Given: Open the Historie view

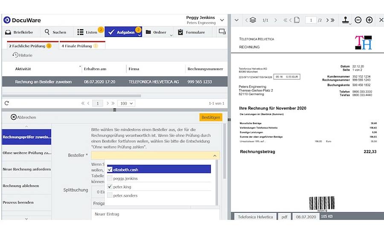Looking at the screenshot, I should point(23,55).
